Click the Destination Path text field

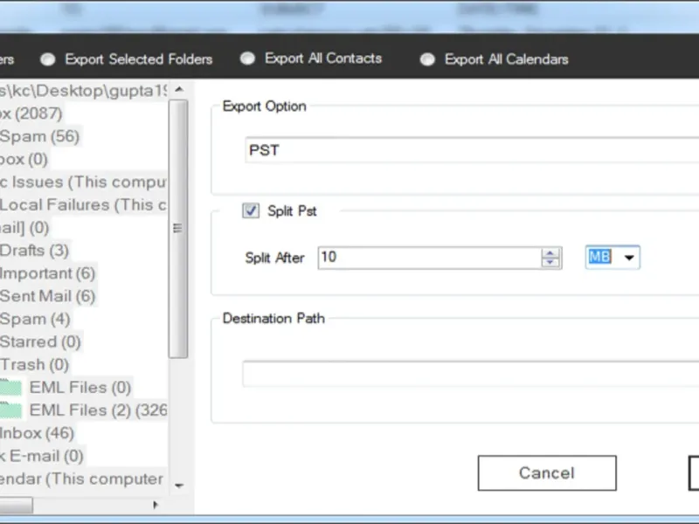tap(472, 374)
